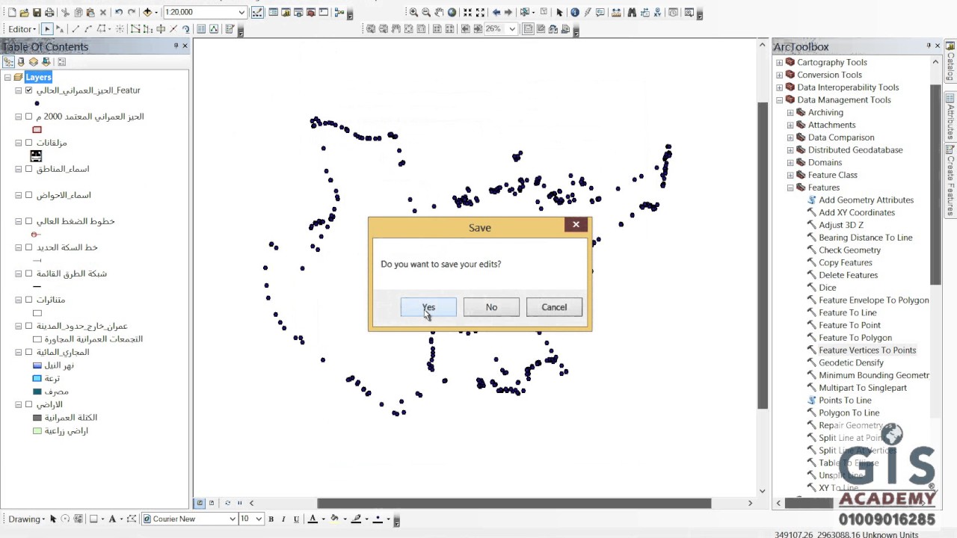
Task: Click the Open folder icon
Action: (24, 13)
